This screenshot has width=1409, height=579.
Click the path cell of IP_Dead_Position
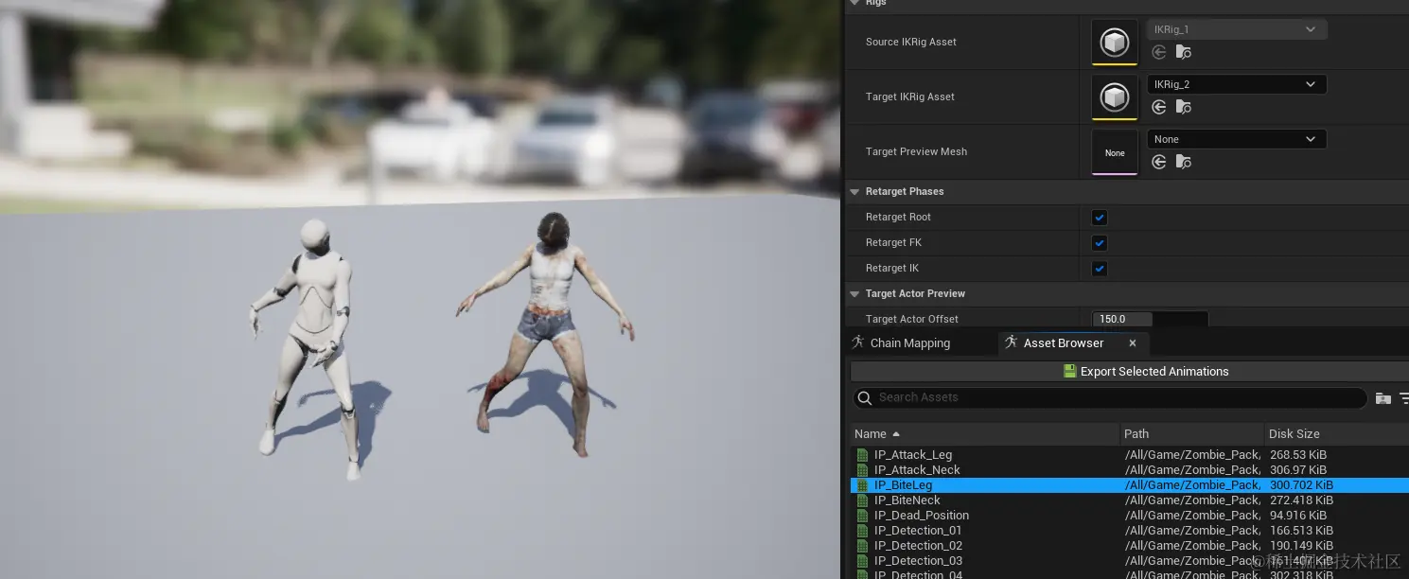coord(1192,516)
